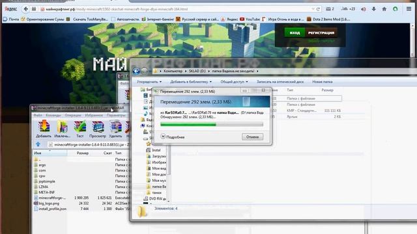
Task: Open the Dota 2 Items Mod bookmark
Action: coord(328,19)
